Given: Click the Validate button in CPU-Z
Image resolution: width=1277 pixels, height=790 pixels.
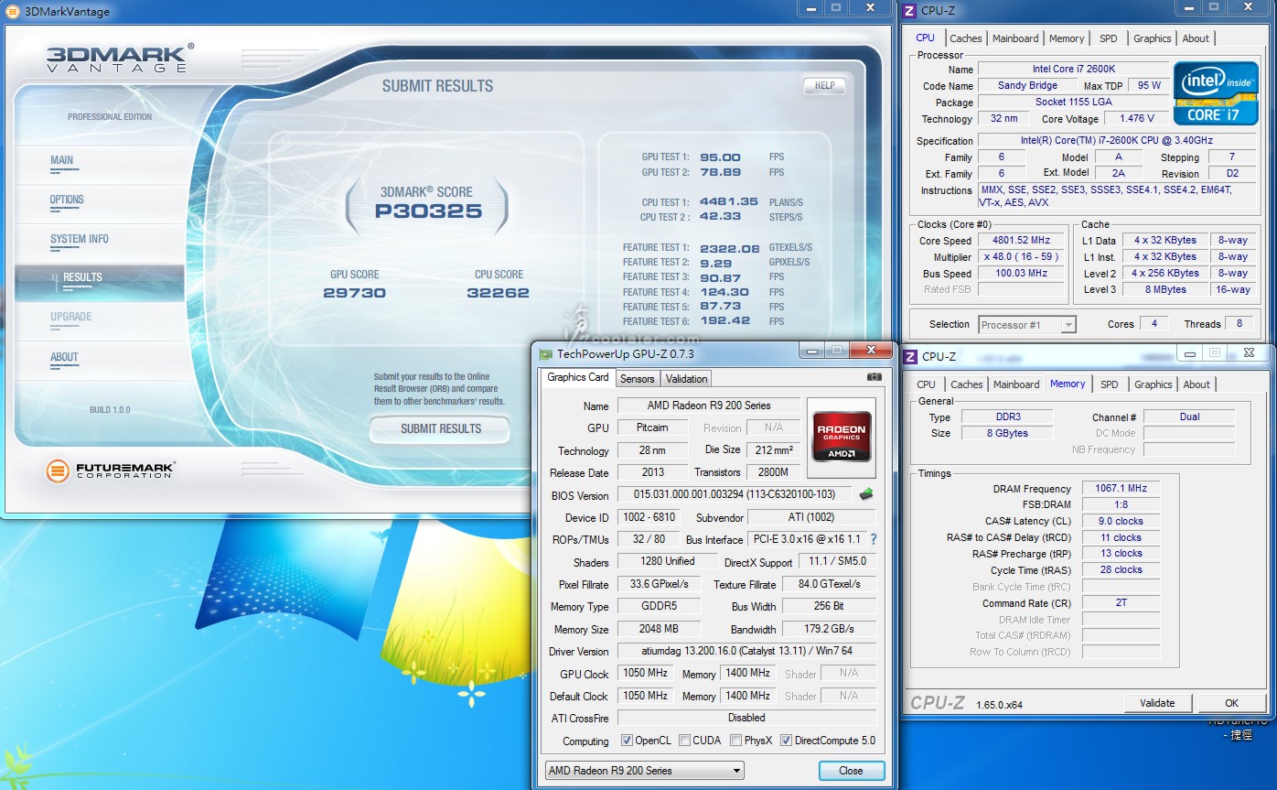Looking at the screenshot, I should (x=1157, y=703).
